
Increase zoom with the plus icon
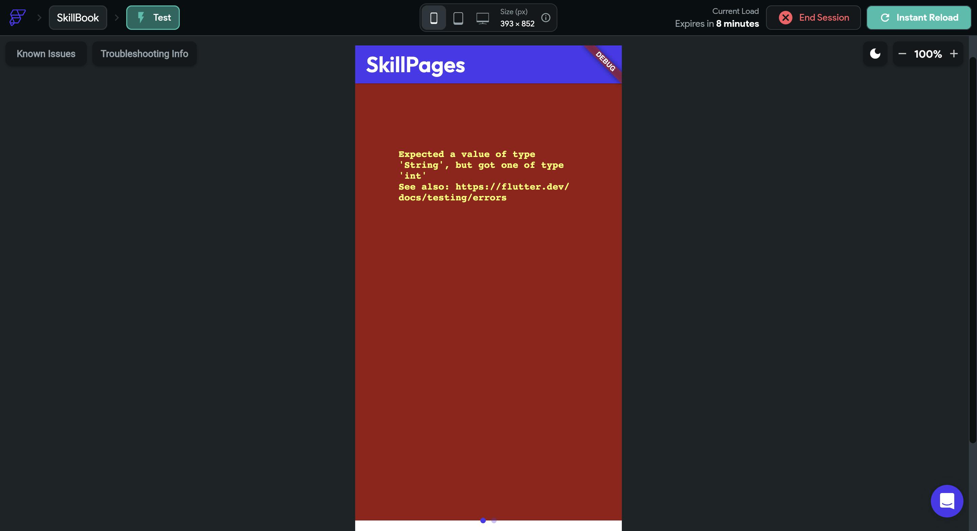pos(954,54)
